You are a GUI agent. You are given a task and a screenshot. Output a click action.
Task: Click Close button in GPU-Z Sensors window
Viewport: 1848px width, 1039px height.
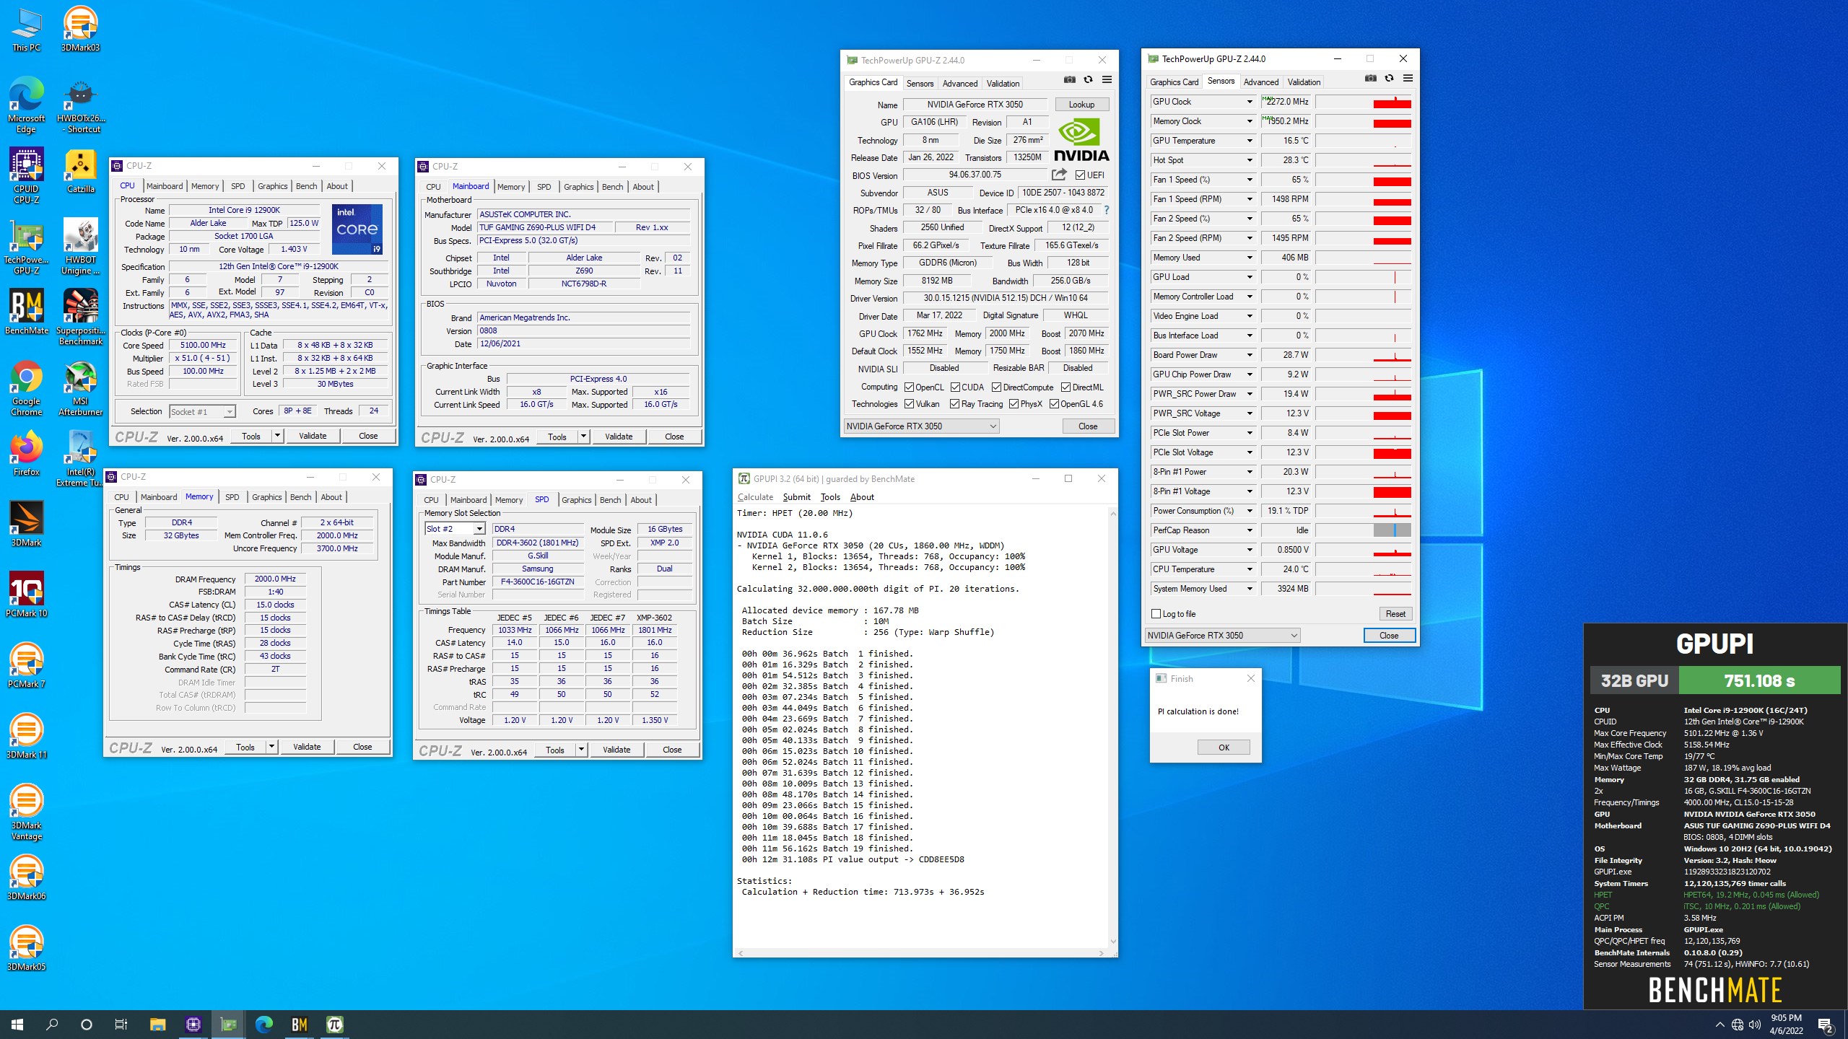click(1389, 636)
